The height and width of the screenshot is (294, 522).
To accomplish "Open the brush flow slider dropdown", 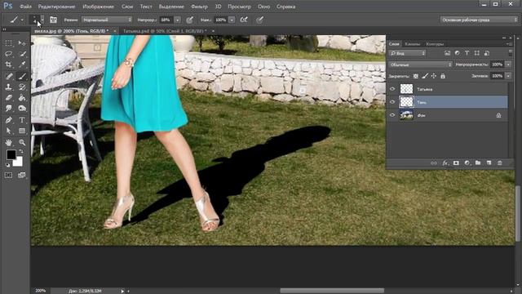I will [x=232, y=20].
